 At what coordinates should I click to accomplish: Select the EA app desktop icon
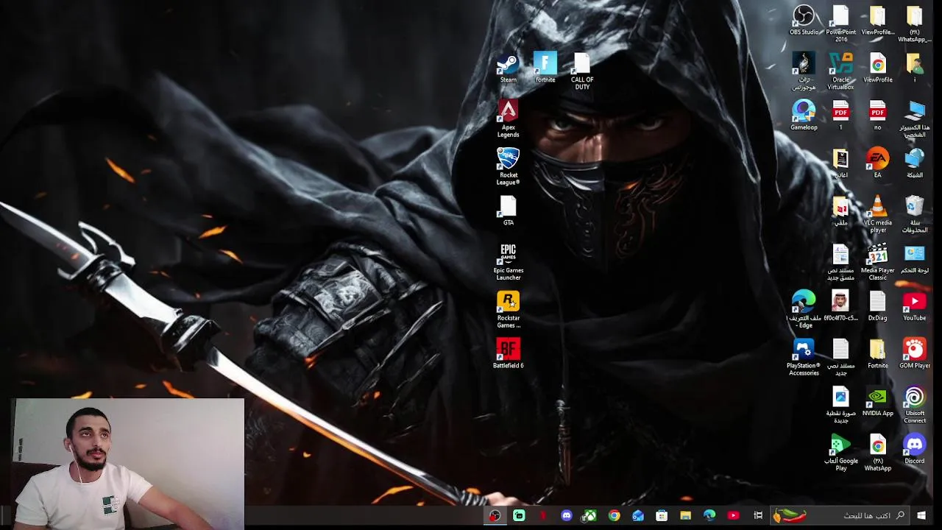tap(877, 163)
